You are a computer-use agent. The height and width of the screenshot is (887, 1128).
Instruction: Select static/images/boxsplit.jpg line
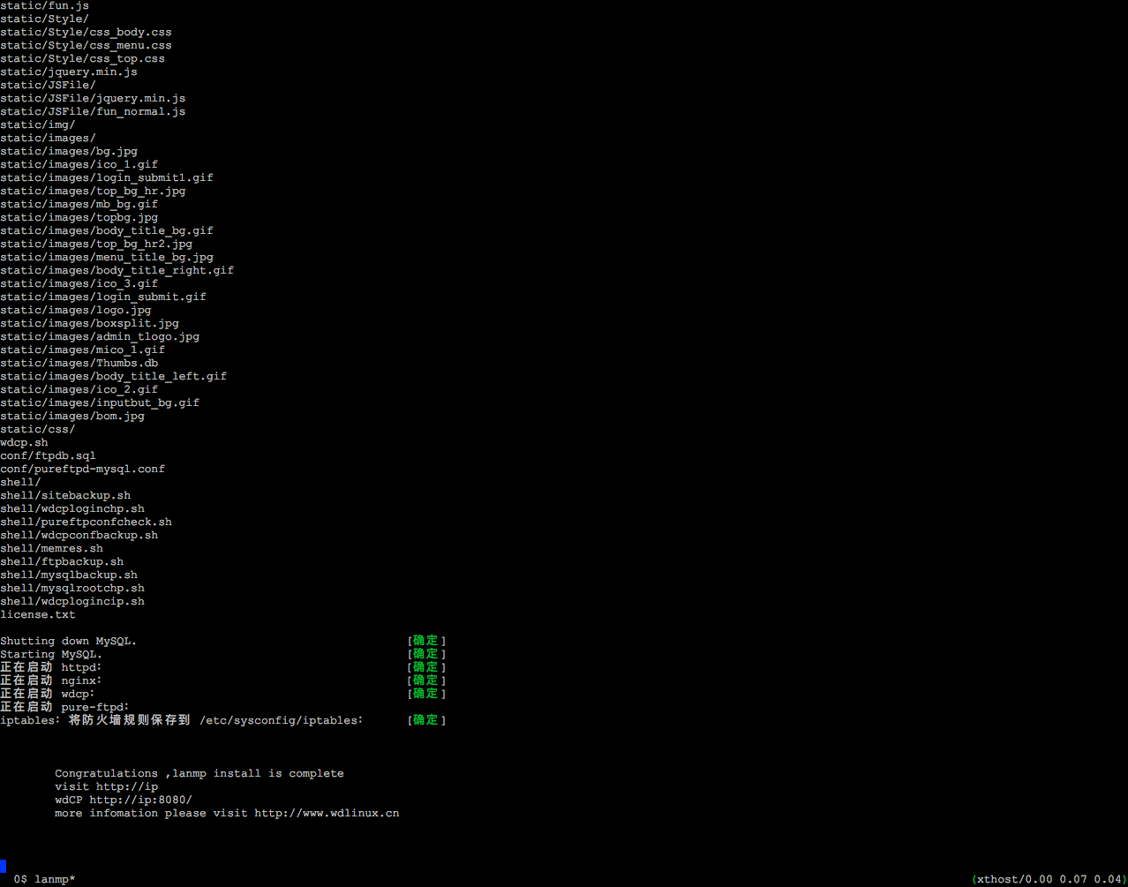point(89,323)
